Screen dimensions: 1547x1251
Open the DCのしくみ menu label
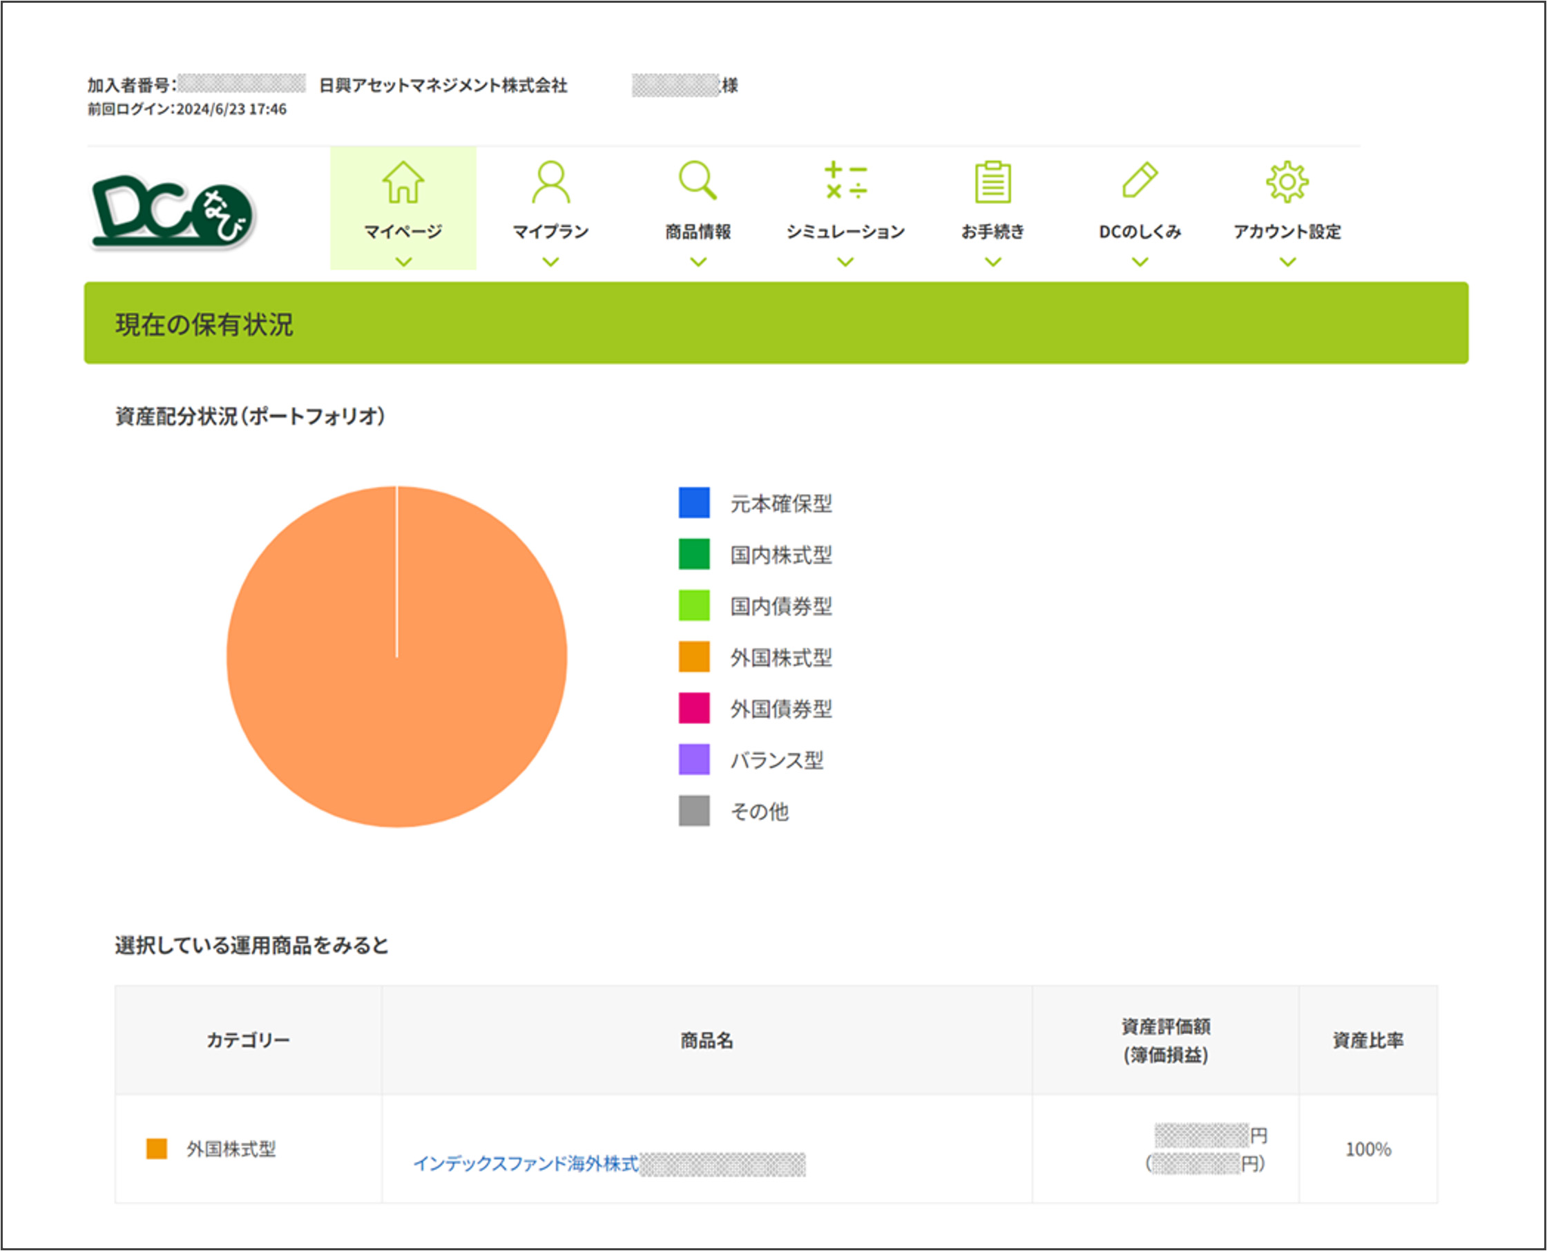pos(1140,231)
